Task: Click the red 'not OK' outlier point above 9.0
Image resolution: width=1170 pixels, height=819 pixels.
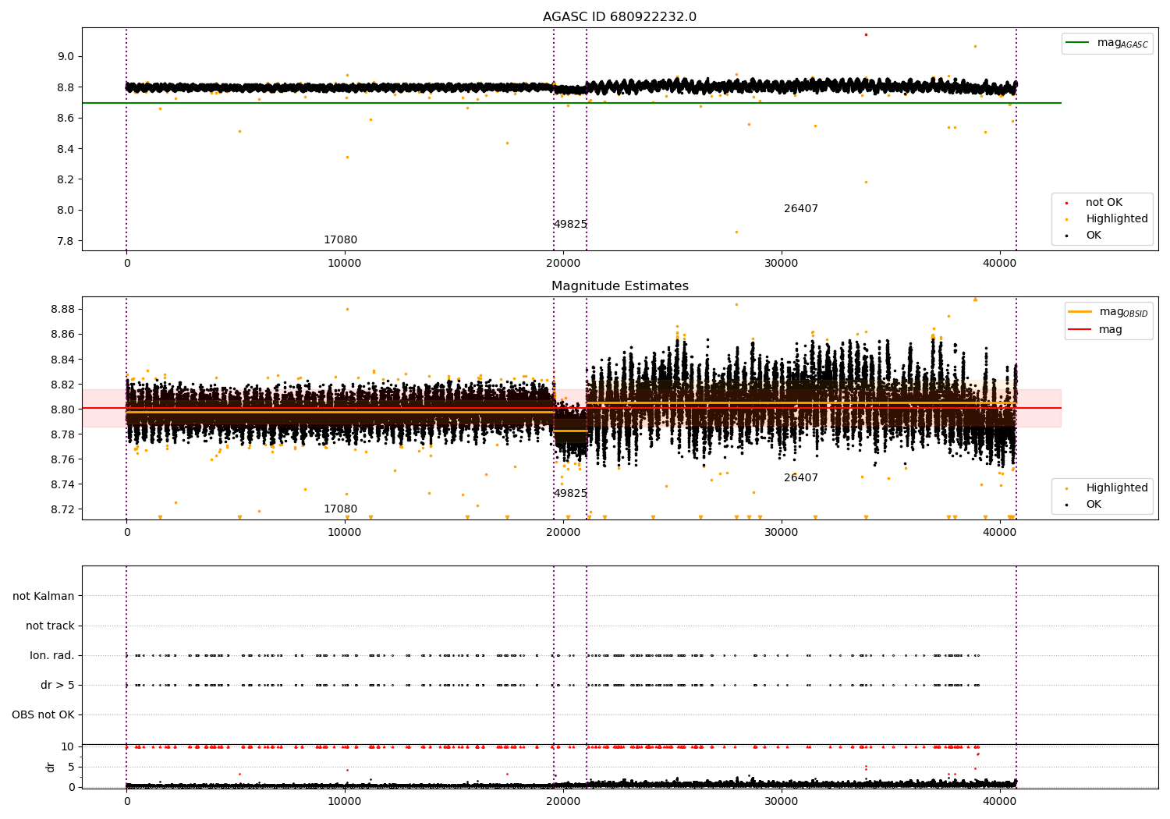Action: [x=866, y=34]
